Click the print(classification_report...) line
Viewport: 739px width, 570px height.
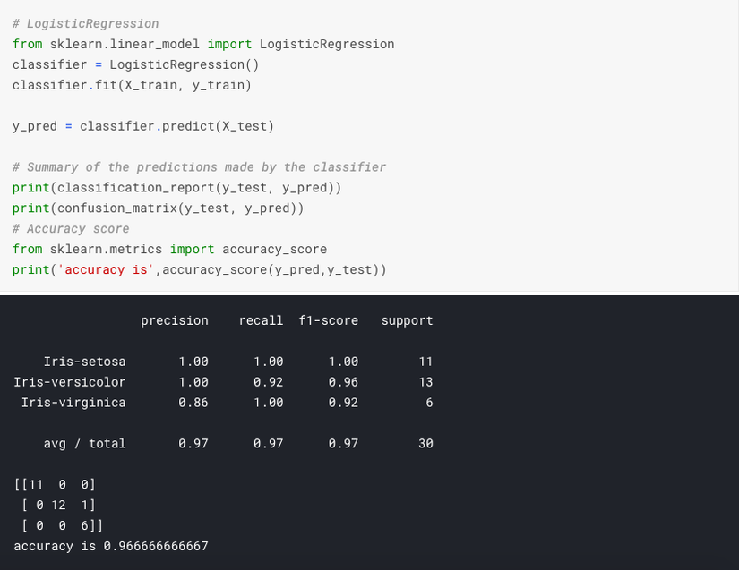pos(176,188)
